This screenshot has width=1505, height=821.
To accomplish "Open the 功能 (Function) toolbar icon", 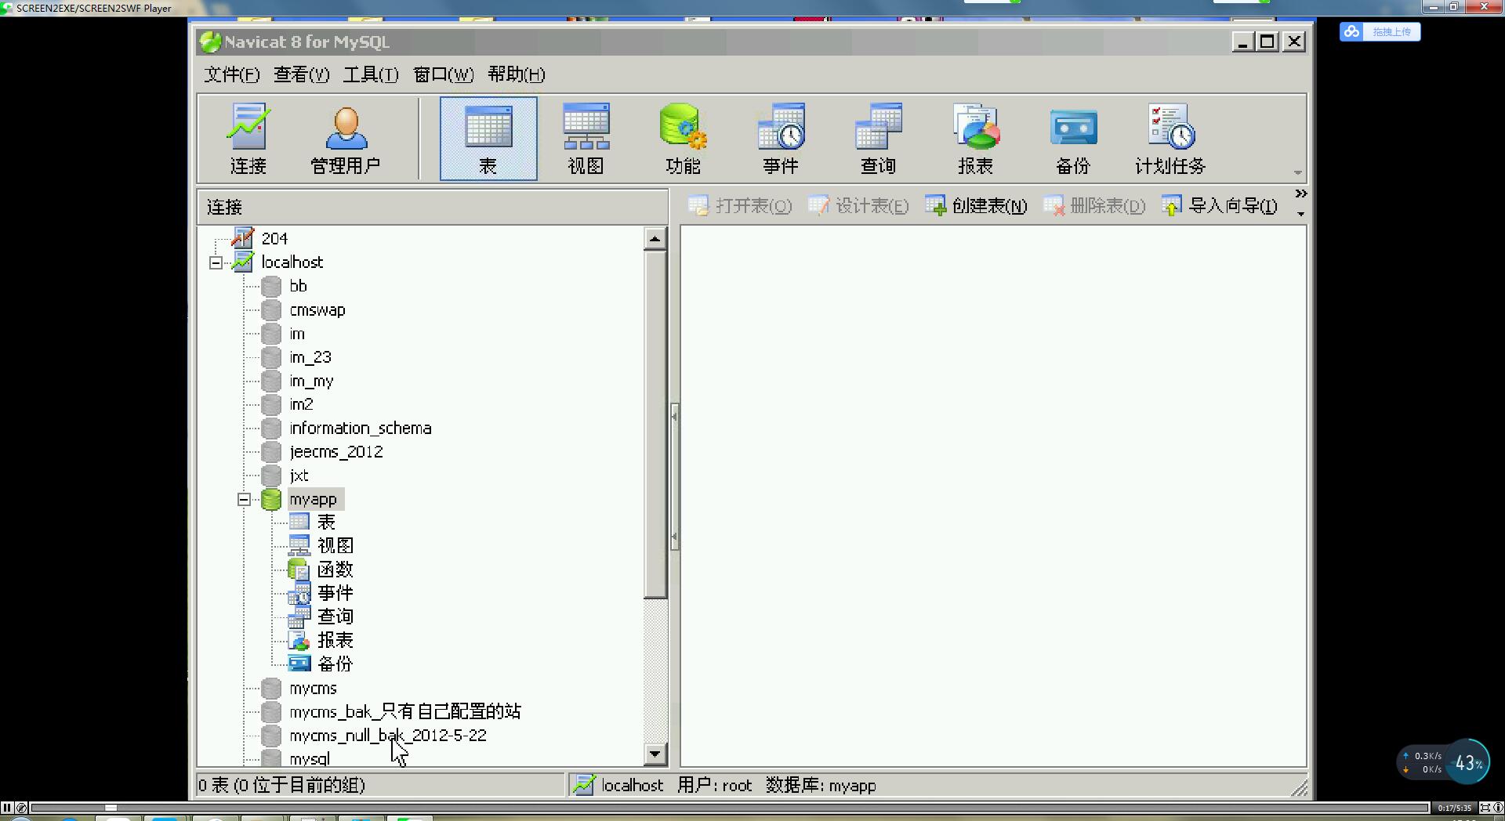I will click(x=683, y=139).
